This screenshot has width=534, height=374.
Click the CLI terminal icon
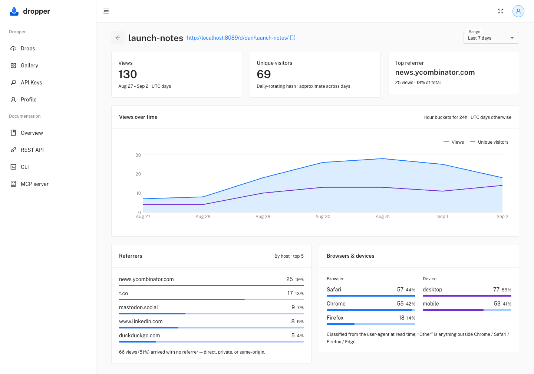(x=13, y=167)
